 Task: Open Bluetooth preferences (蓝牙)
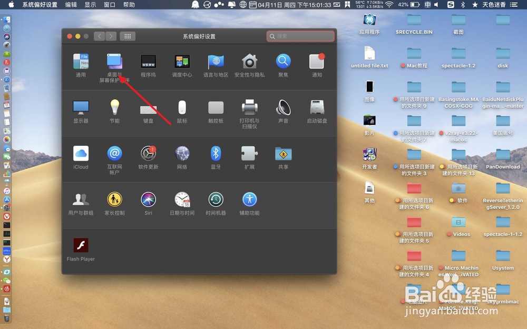(216, 153)
